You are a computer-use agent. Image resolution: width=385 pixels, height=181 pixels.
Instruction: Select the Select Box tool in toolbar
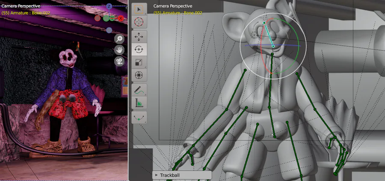pyautogui.click(x=139, y=9)
